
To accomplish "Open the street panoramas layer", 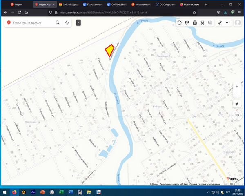I will (x=187, y=23).
